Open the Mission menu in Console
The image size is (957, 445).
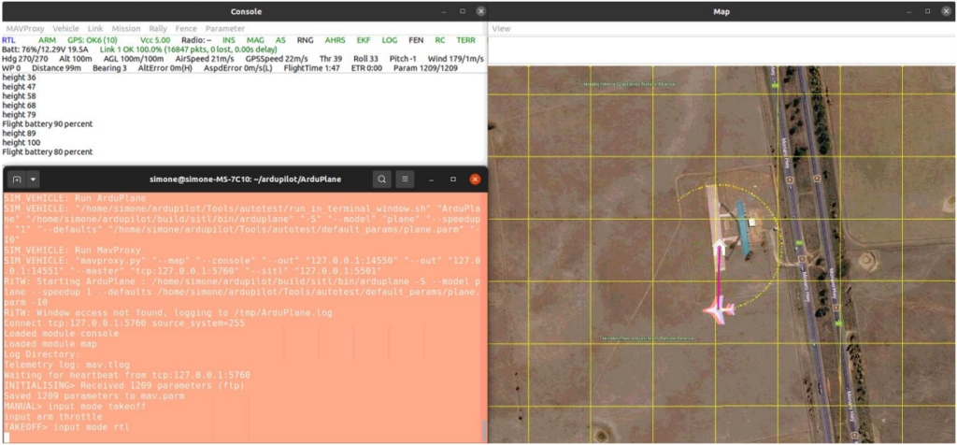click(126, 29)
